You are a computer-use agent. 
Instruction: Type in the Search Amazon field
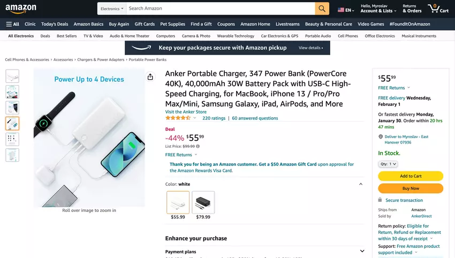click(x=221, y=9)
